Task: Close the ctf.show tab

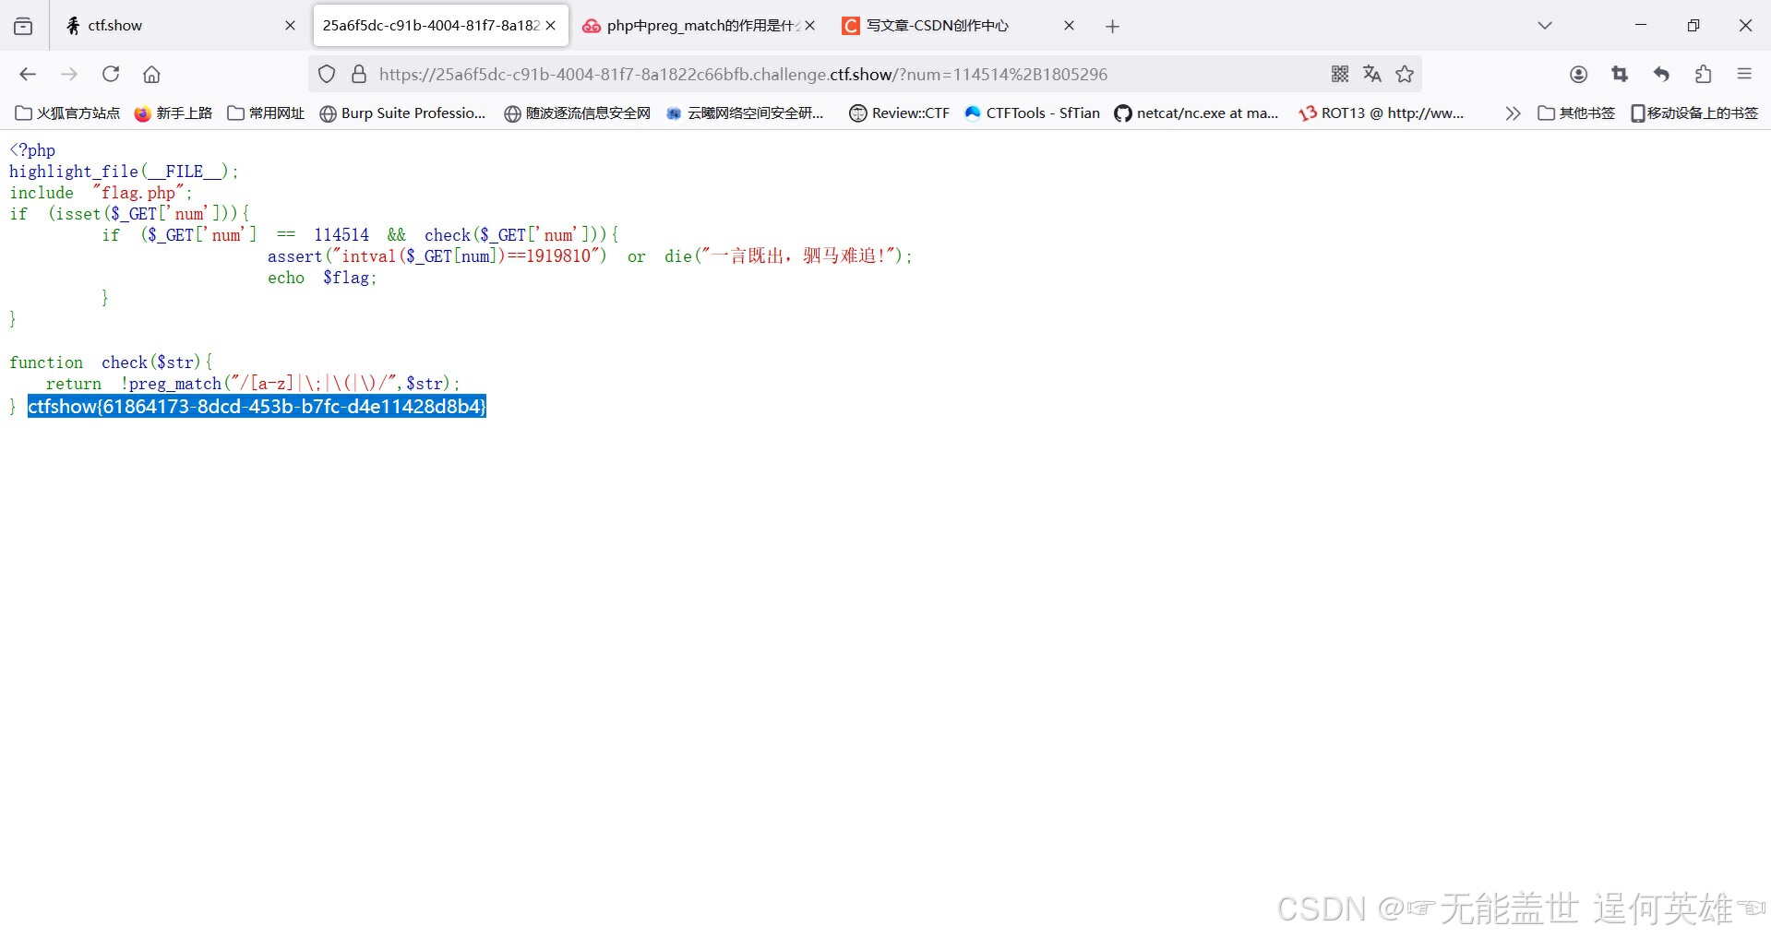Action: point(290,26)
